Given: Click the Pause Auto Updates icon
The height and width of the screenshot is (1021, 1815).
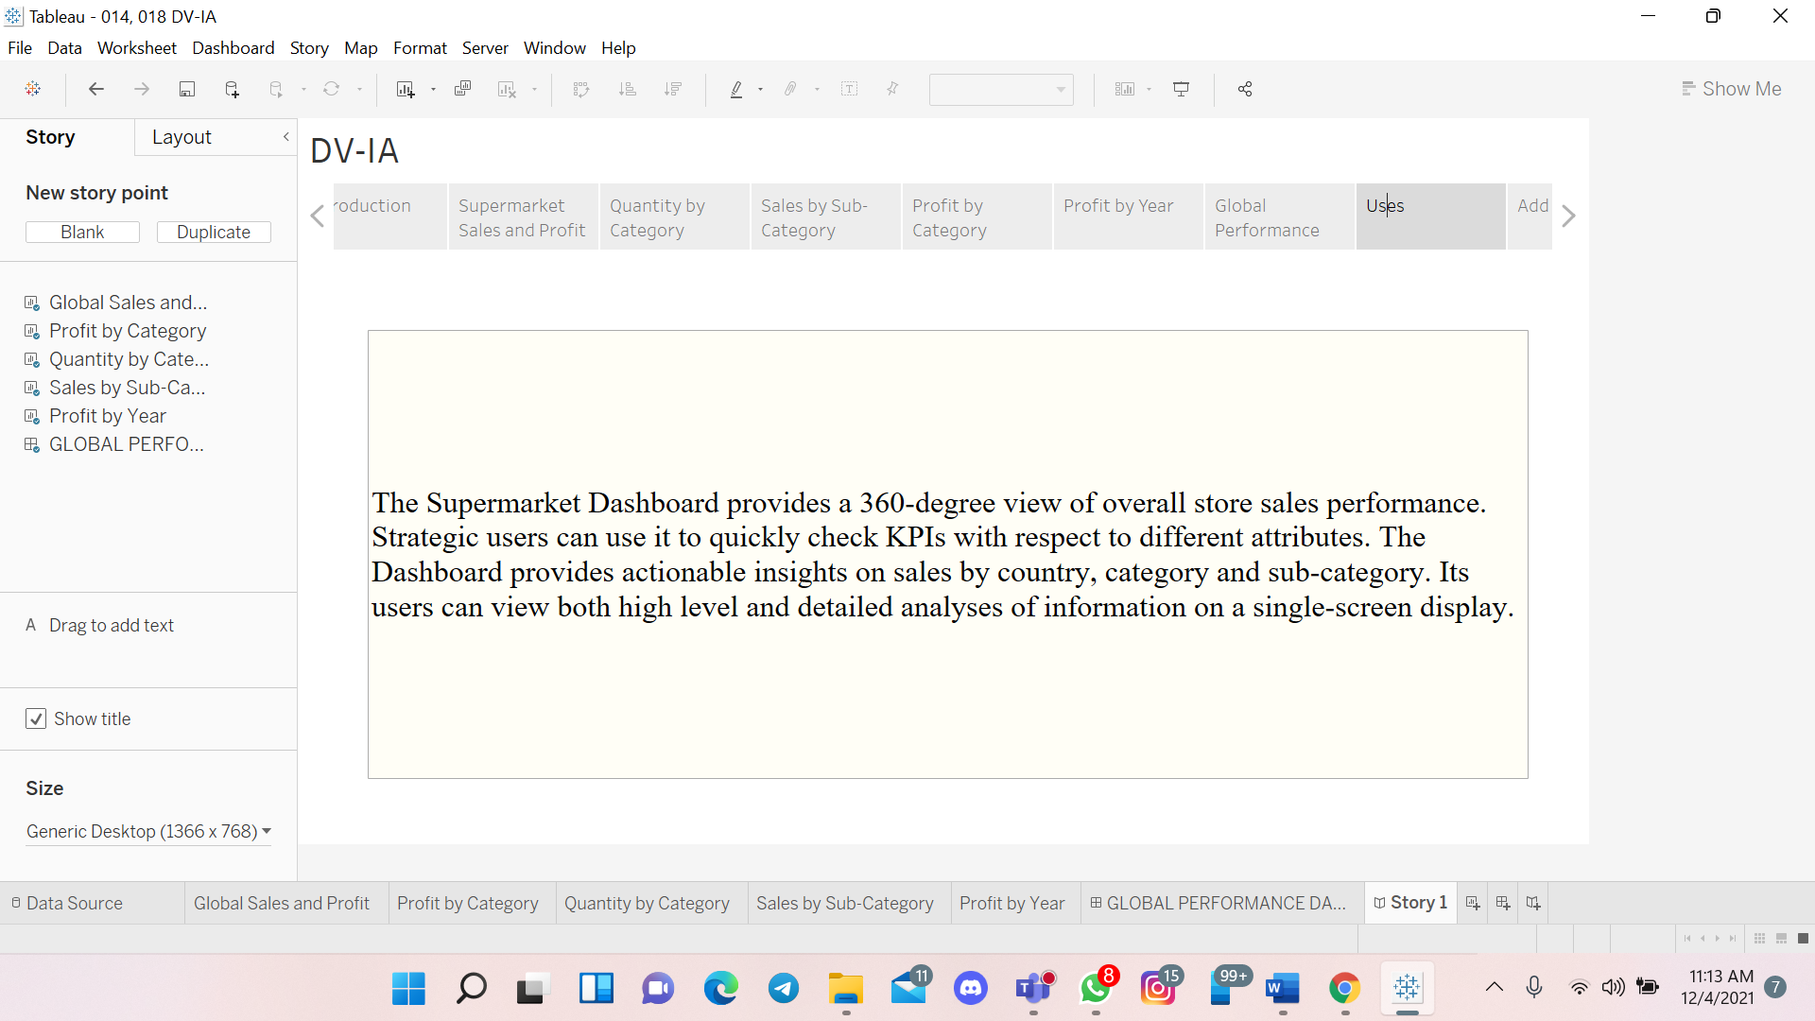Looking at the screenshot, I should (x=276, y=89).
